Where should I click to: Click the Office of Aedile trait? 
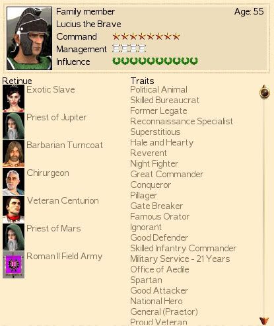(160, 270)
